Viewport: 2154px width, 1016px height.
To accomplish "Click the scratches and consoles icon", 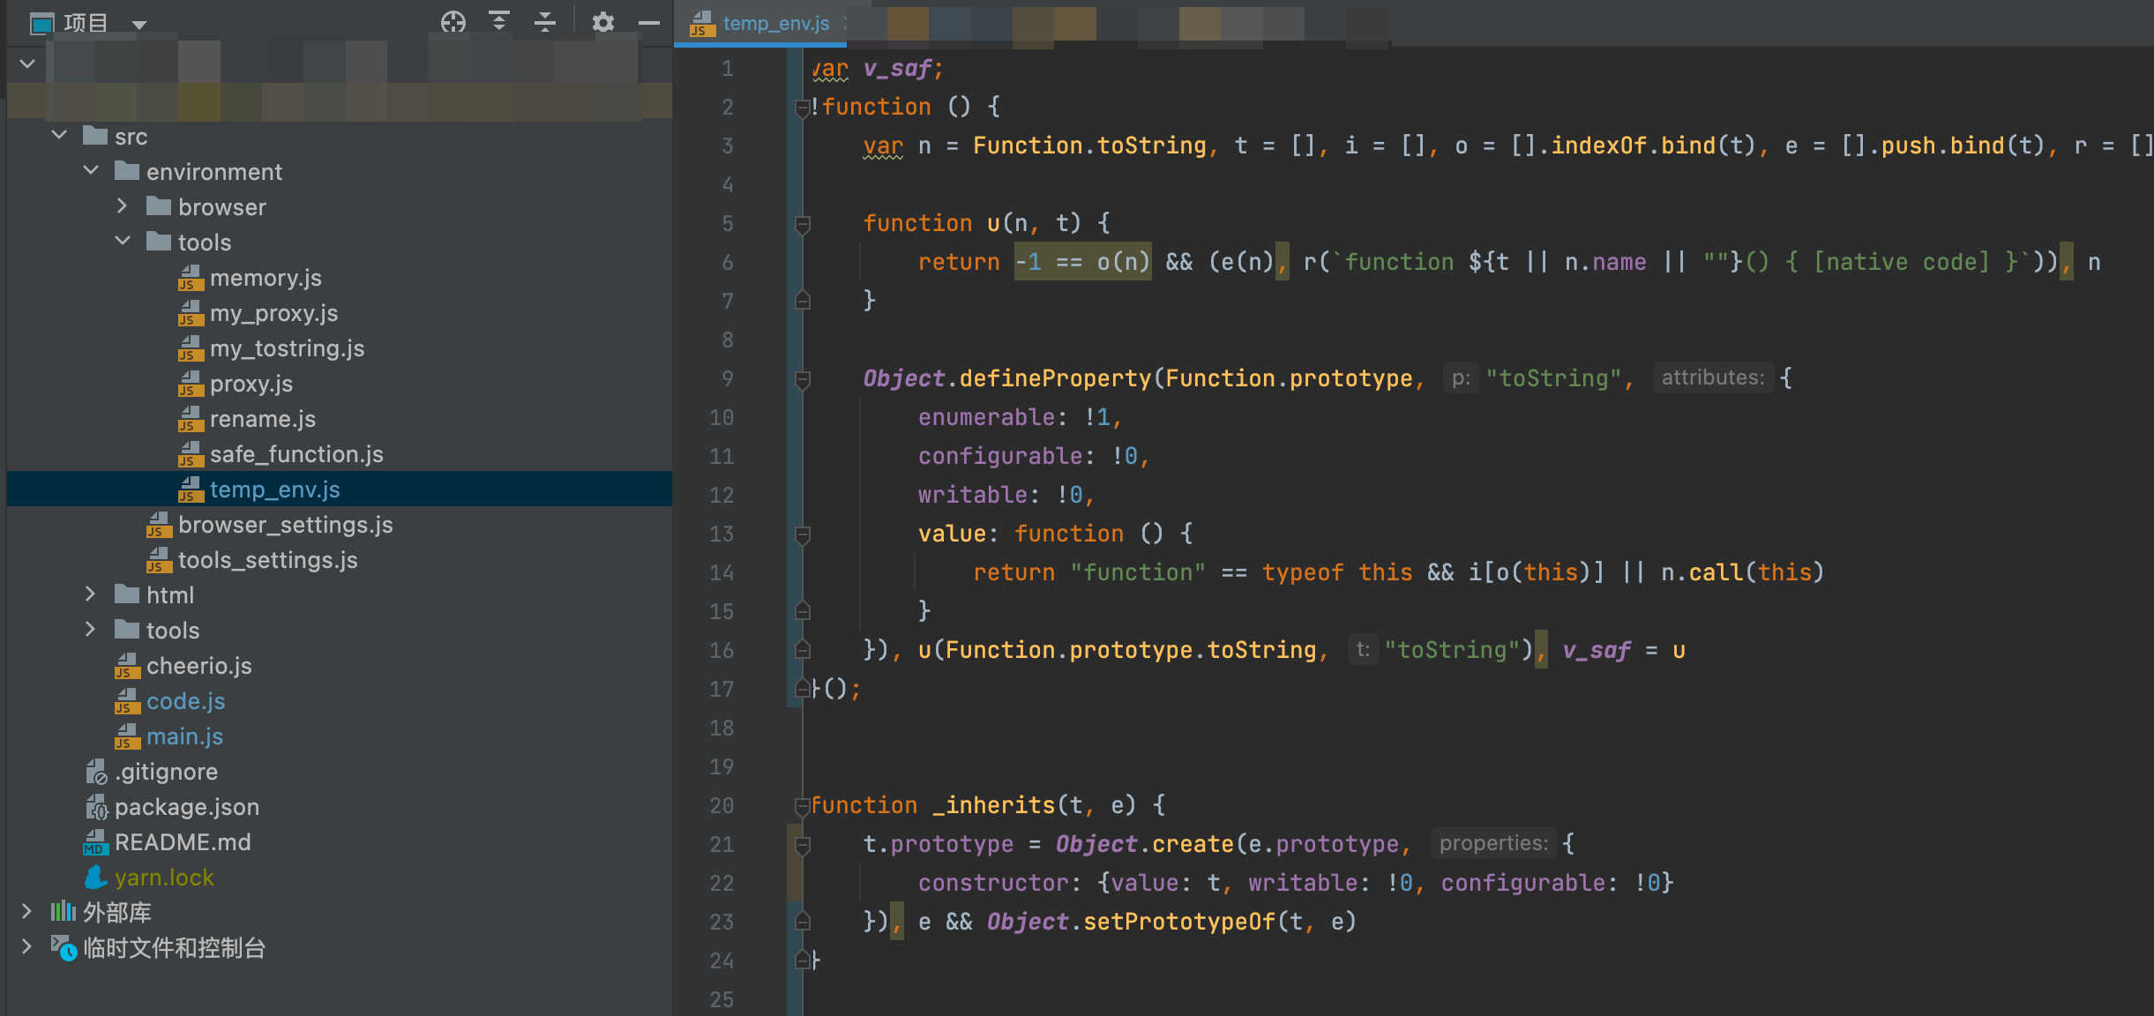I will (64, 948).
